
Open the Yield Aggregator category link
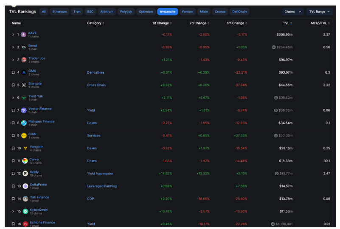[100, 174]
